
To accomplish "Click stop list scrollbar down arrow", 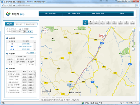I will [35, 92].
